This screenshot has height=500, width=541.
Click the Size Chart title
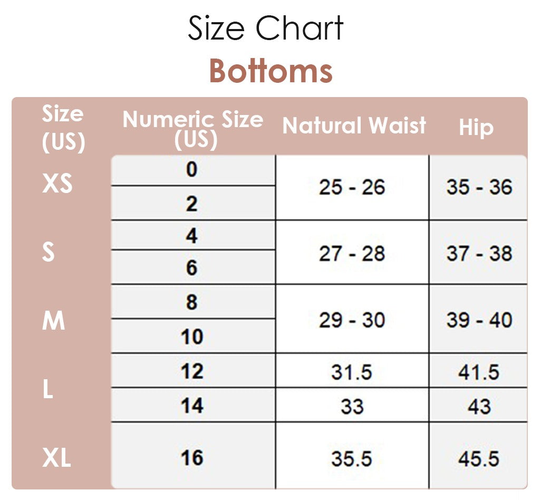(x=266, y=28)
